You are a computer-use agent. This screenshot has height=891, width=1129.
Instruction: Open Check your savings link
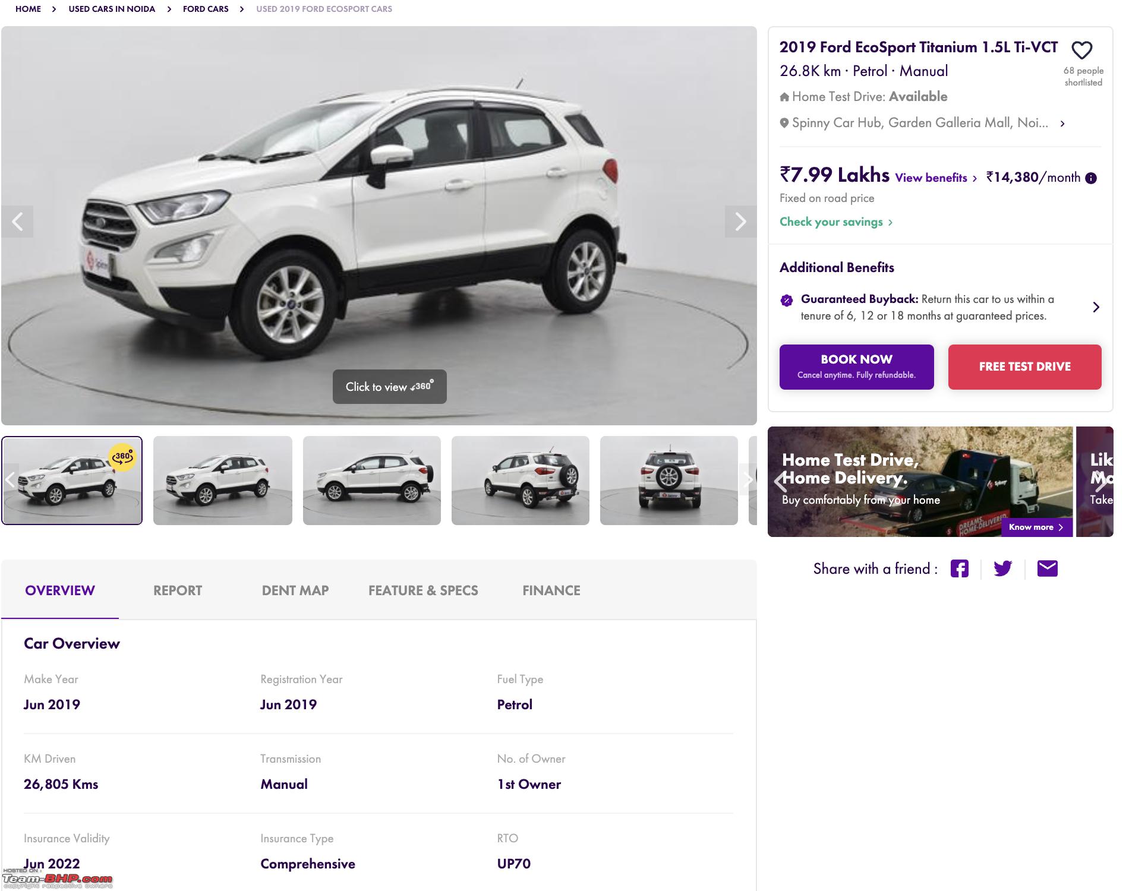pos(836,222)
